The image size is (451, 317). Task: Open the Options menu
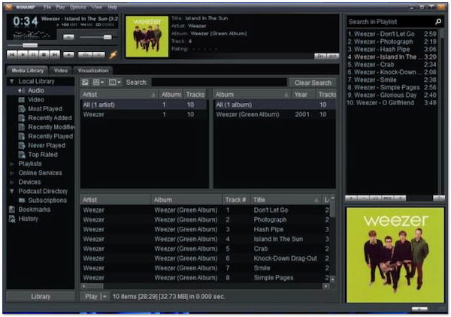point(78,8)
